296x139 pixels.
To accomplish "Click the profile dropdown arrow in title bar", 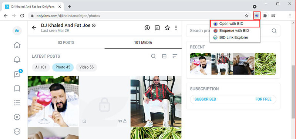I will (255, 7).
